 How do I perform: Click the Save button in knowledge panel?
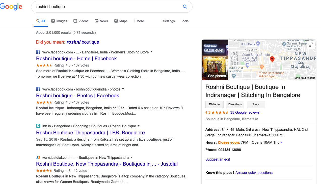(256, 104)
